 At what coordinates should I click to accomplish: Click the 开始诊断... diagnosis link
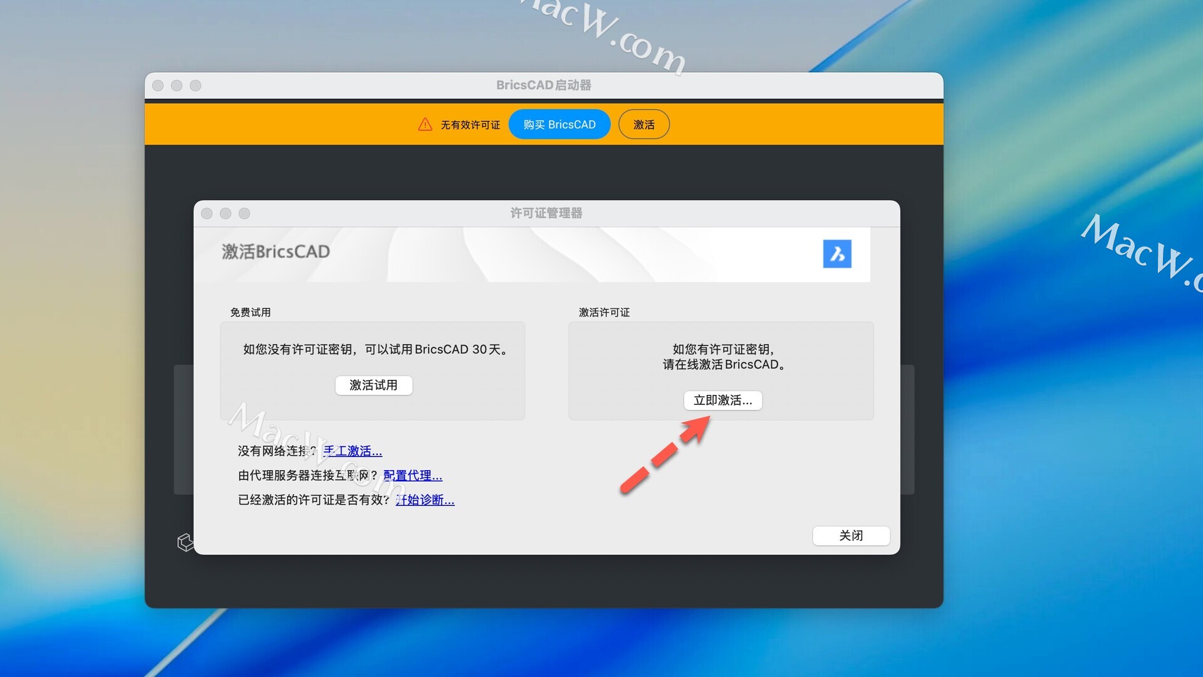click(x=425, y=500)
